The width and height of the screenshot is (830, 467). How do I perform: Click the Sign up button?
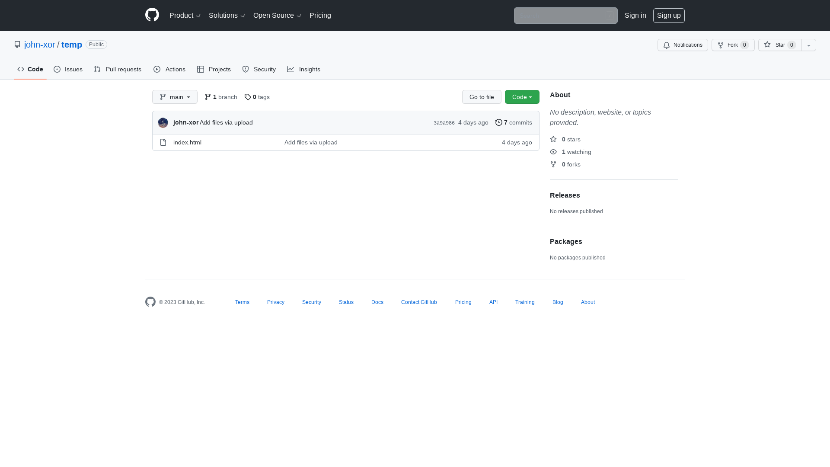tap(669, 16)
